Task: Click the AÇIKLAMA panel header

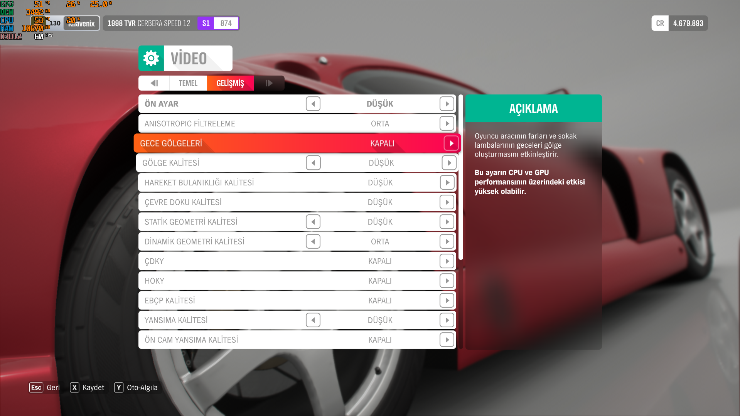Action: click(x=533, y=108)
